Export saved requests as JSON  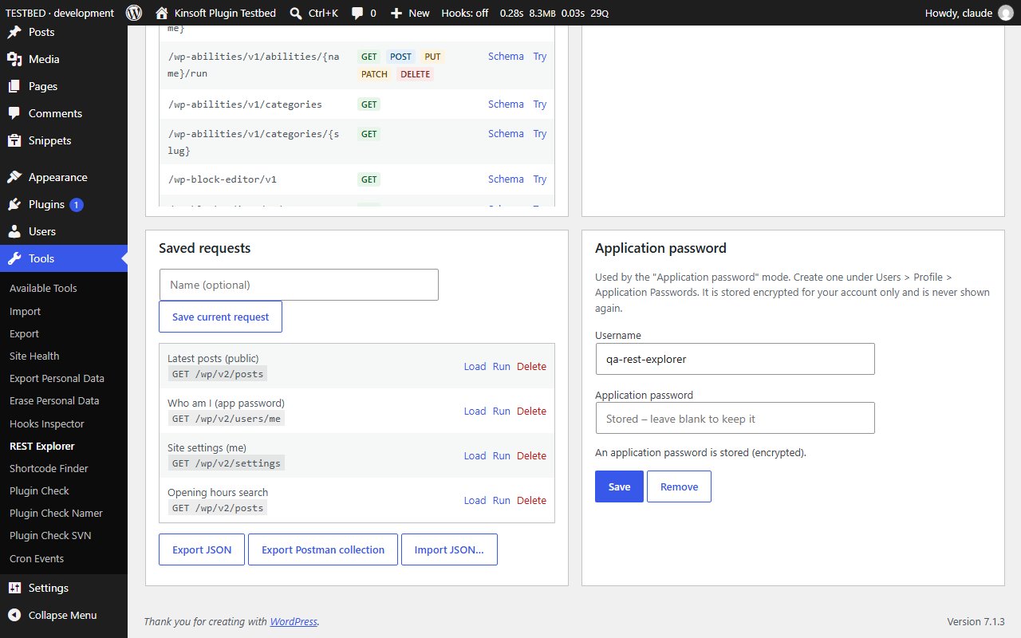coord(202,549)
